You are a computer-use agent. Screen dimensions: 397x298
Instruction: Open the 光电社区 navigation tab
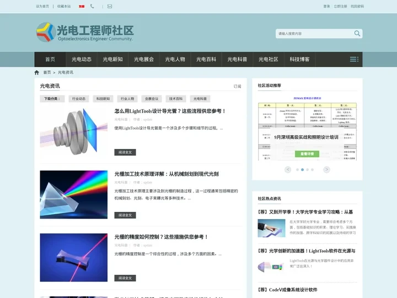269,59
